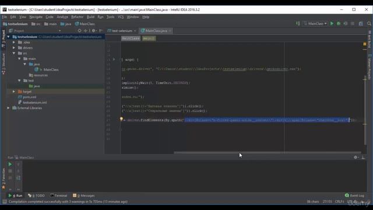373x210 pixels.
Task: Click the main method run gutter arrow
Action: [x=114, y=60]
